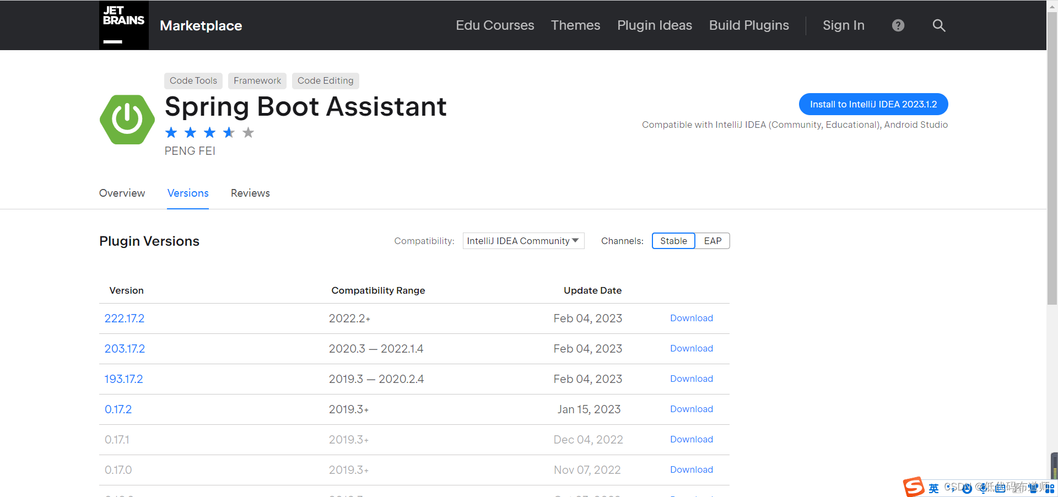Click the star rating under plugin title

pyautogui.click(x=209, y=132)
